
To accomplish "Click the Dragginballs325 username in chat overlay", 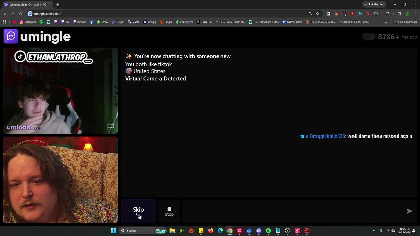I will [327, 136].
